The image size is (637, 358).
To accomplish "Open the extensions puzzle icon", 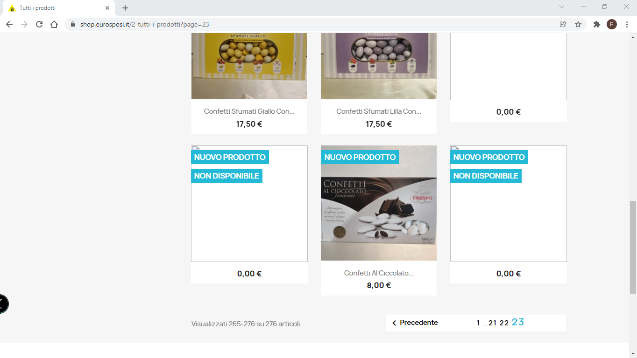I will point(597,24).
